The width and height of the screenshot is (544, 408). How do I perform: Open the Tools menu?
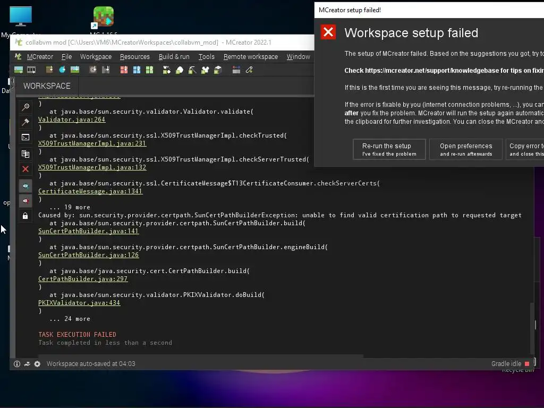tap(207, 56)
